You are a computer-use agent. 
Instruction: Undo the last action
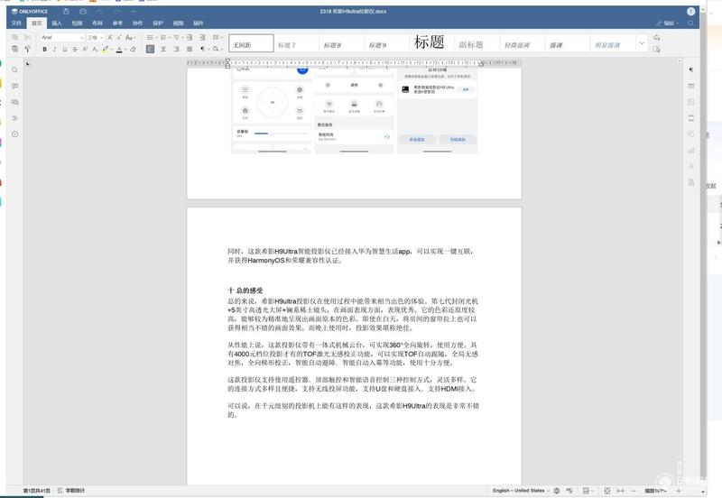tap(99, 11)
